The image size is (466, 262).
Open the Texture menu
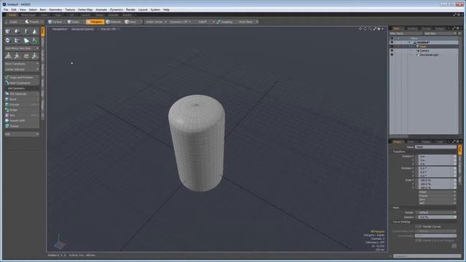70,9
